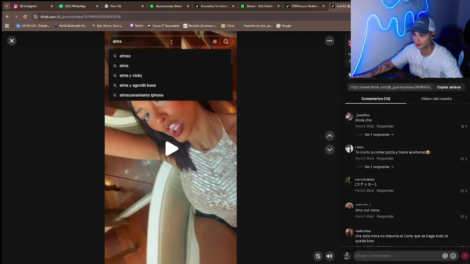Mute the video with the speaker icon

(329, 256)
